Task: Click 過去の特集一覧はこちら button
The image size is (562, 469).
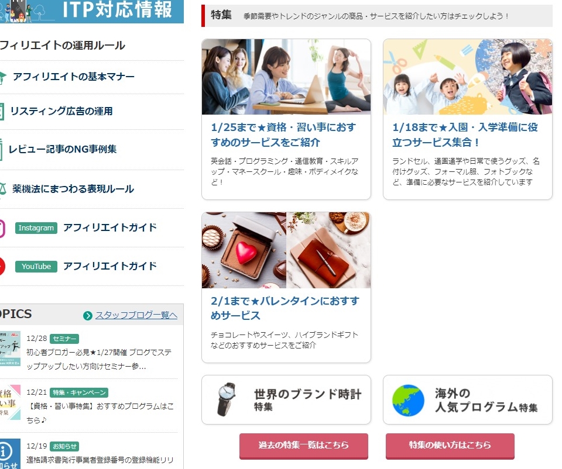Action: [304, 446]
